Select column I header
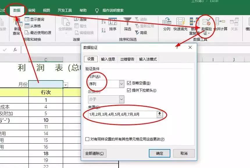The image size is (250, 168). [213, 60]
